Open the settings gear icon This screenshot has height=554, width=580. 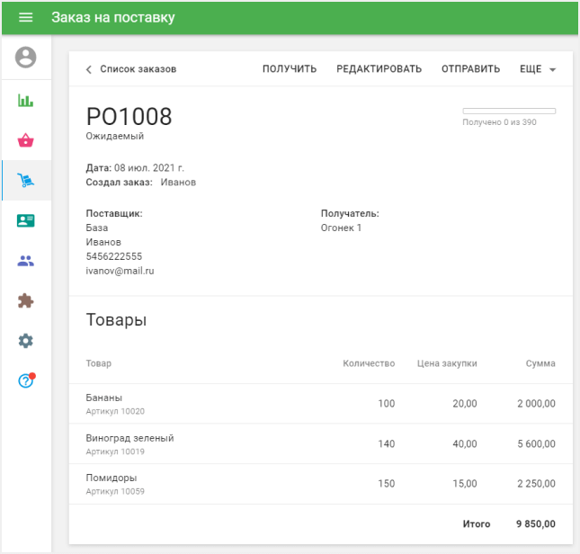26,341
